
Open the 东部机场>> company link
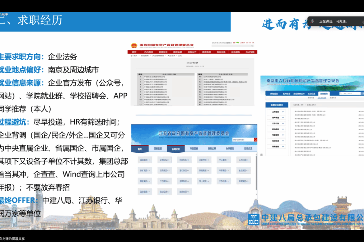pos(184,160)
